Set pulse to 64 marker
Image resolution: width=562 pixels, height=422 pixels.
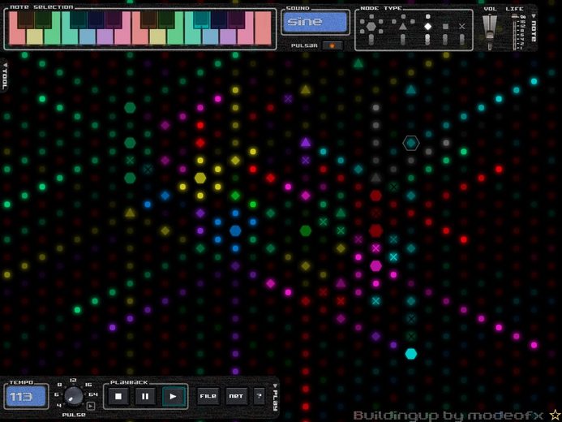click(92, 394)
